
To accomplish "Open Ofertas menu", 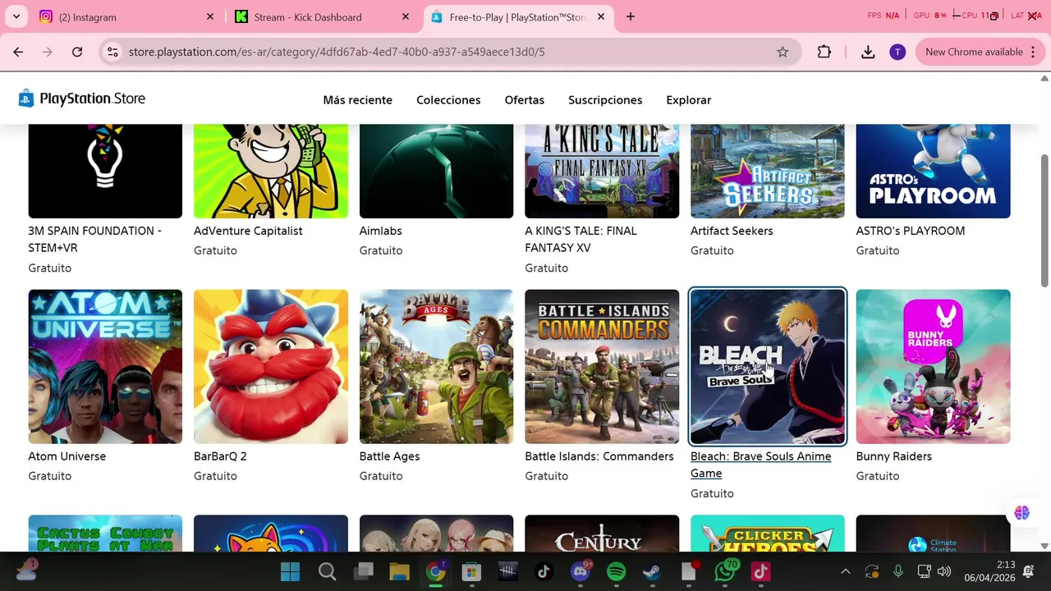I will pos(525,100).
